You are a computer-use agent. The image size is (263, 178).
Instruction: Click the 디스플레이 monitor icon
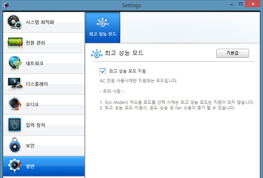(15, 84)
